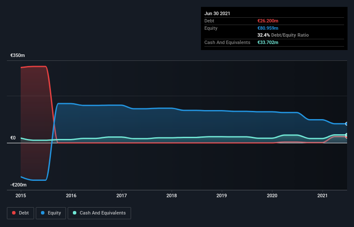Click the 32.4% Debt/Equity Ratio text
The image size is (354, 227).
[283, 35]
